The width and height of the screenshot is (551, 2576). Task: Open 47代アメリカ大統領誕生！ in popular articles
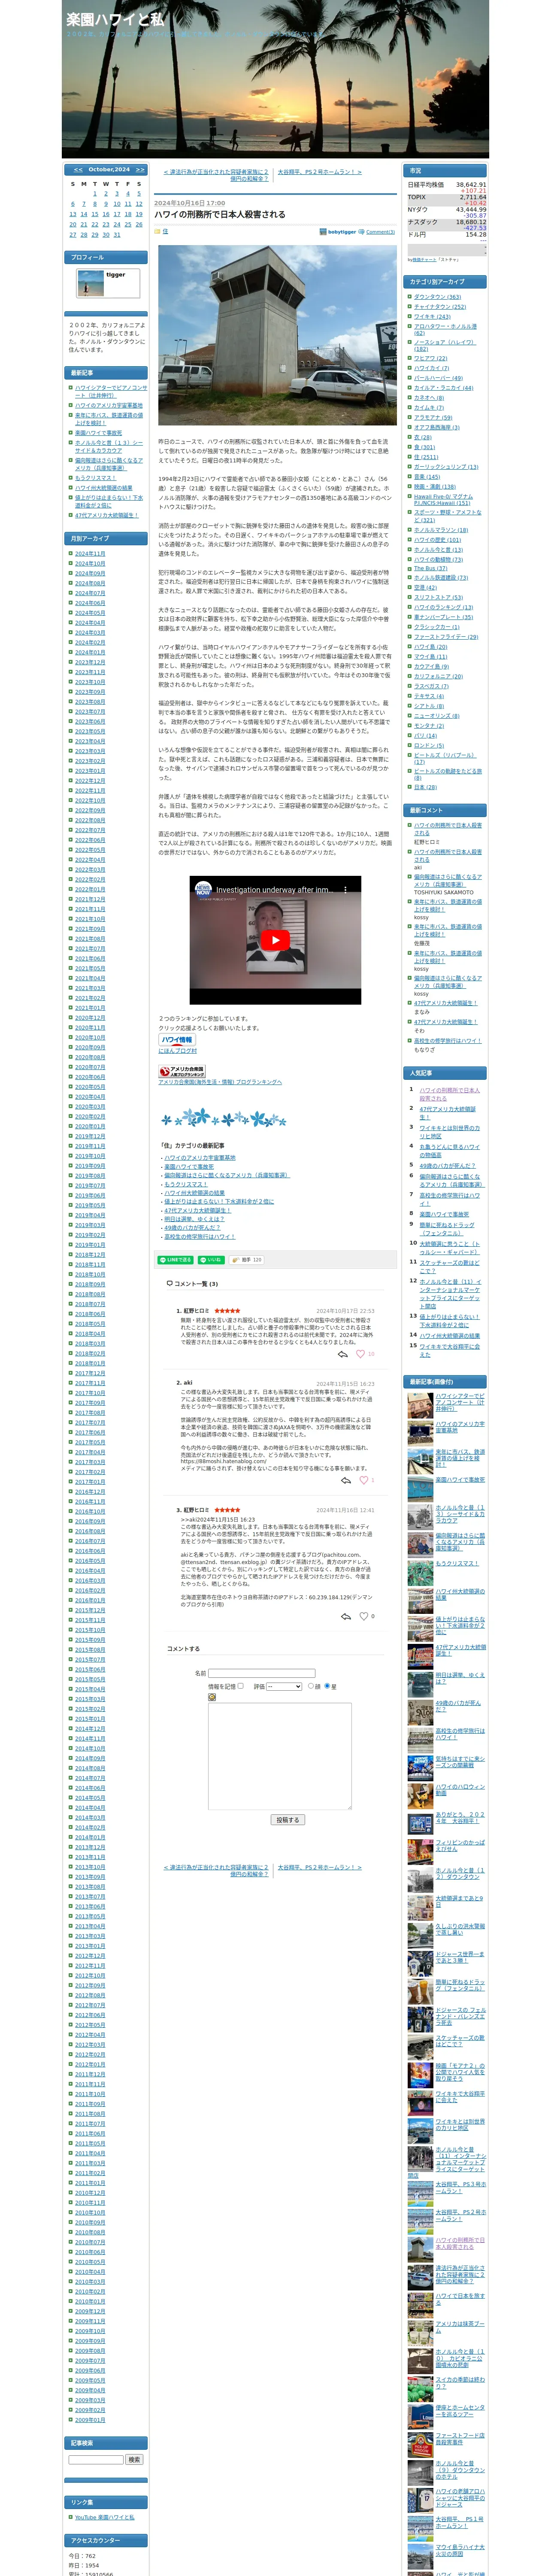[447, 1113]
